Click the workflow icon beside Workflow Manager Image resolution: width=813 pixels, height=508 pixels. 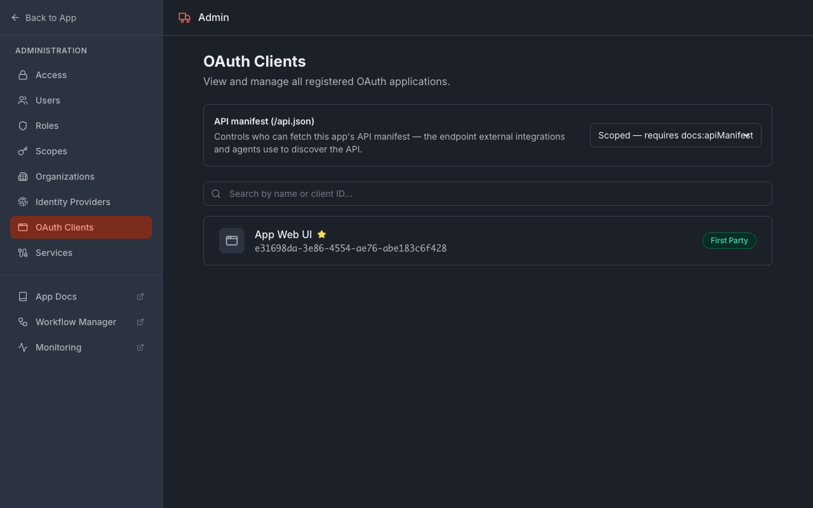tap(23, 322)
